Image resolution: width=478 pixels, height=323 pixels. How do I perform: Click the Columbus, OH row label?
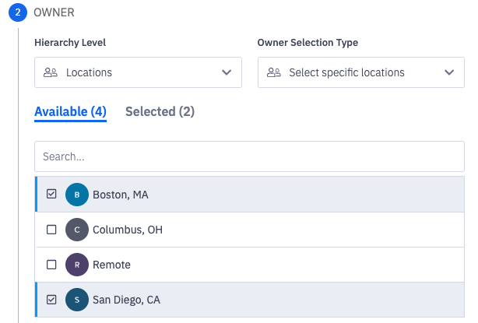[127, 230]
